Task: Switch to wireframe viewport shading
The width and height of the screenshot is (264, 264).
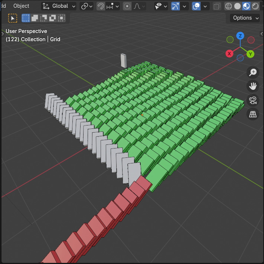Action: pos(228,6)
